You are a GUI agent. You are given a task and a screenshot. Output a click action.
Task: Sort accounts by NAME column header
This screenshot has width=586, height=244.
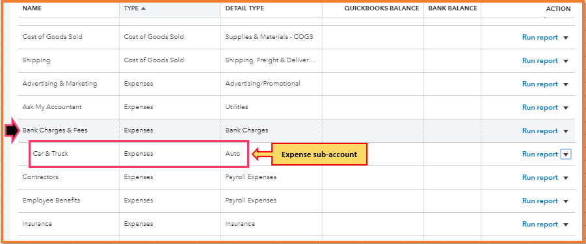32,8
